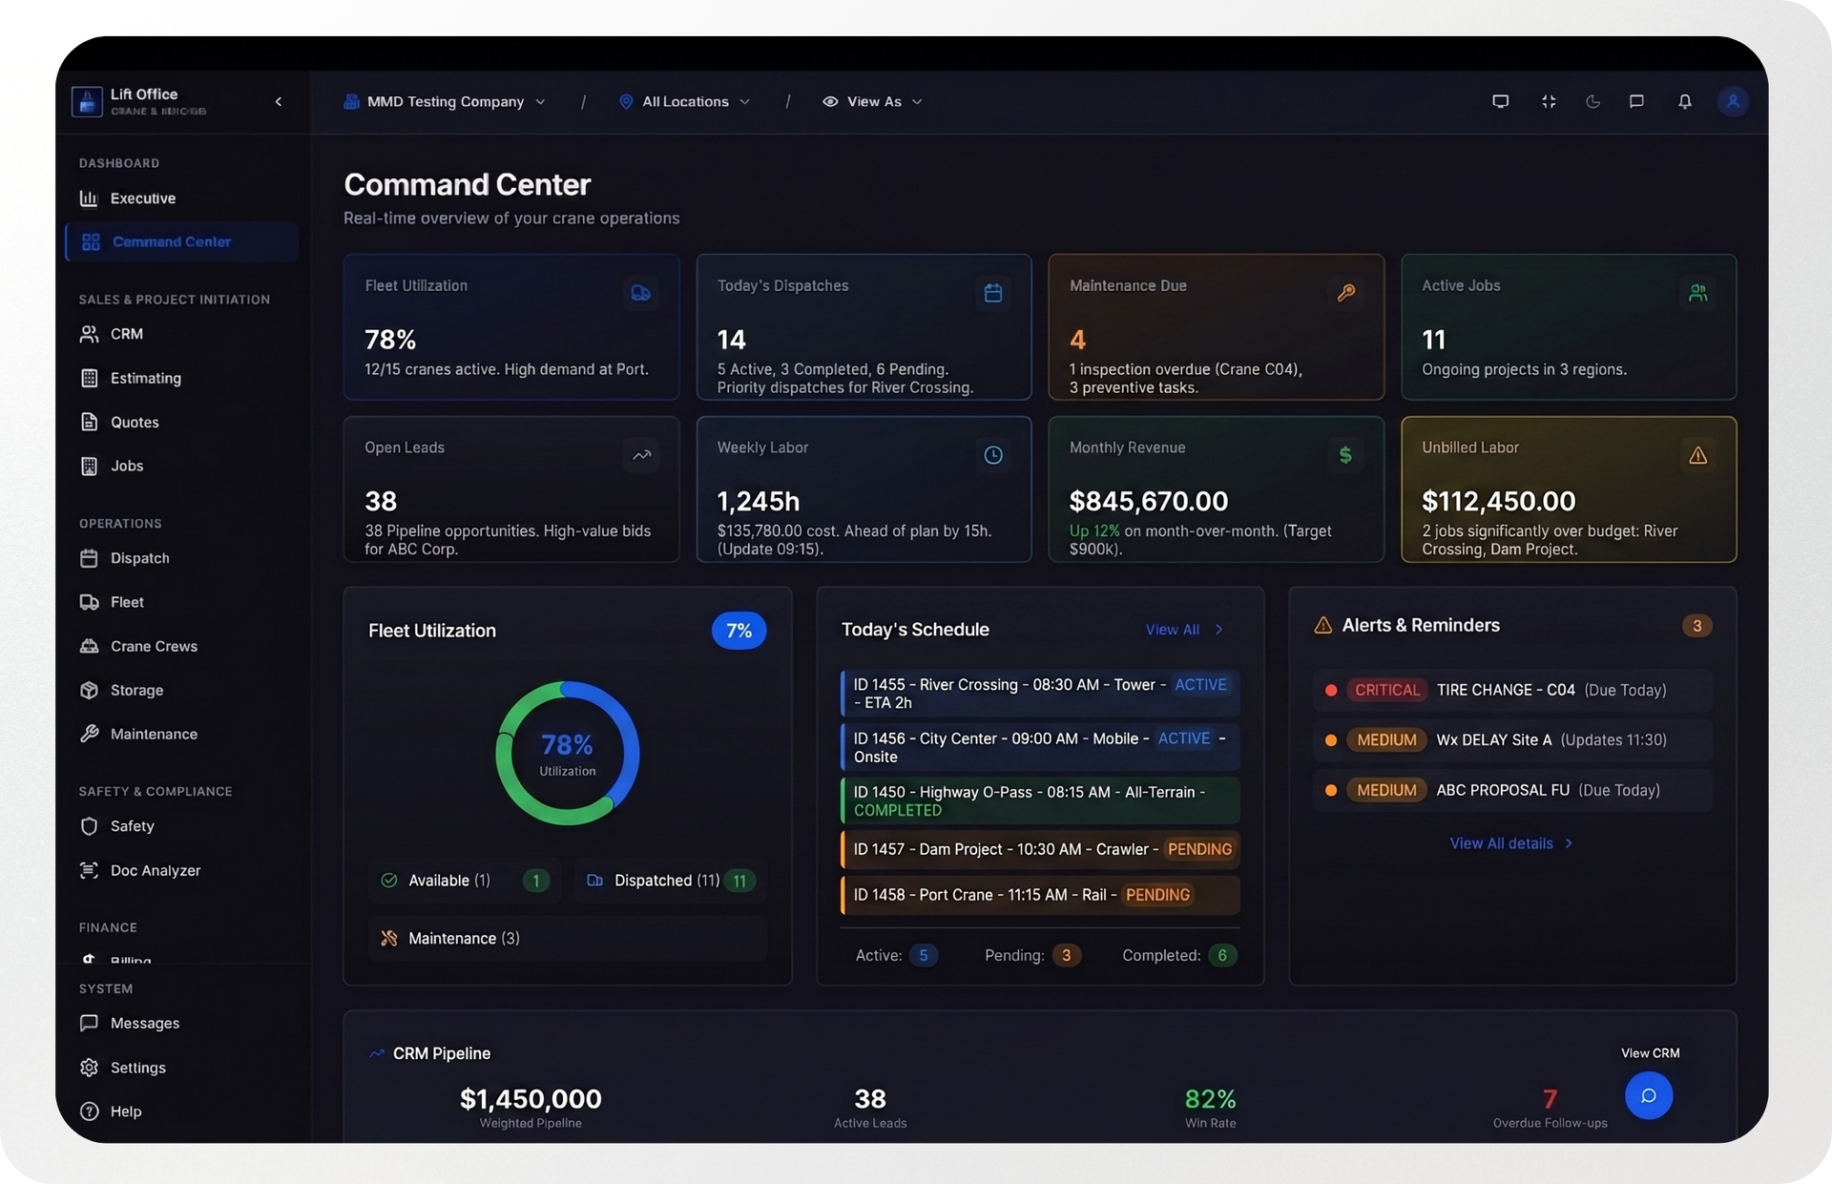This screenshot has width=1832, height=1184.
Task: Click the Active count badge 5
Action: pyautogui.click(x=923, y=955)
